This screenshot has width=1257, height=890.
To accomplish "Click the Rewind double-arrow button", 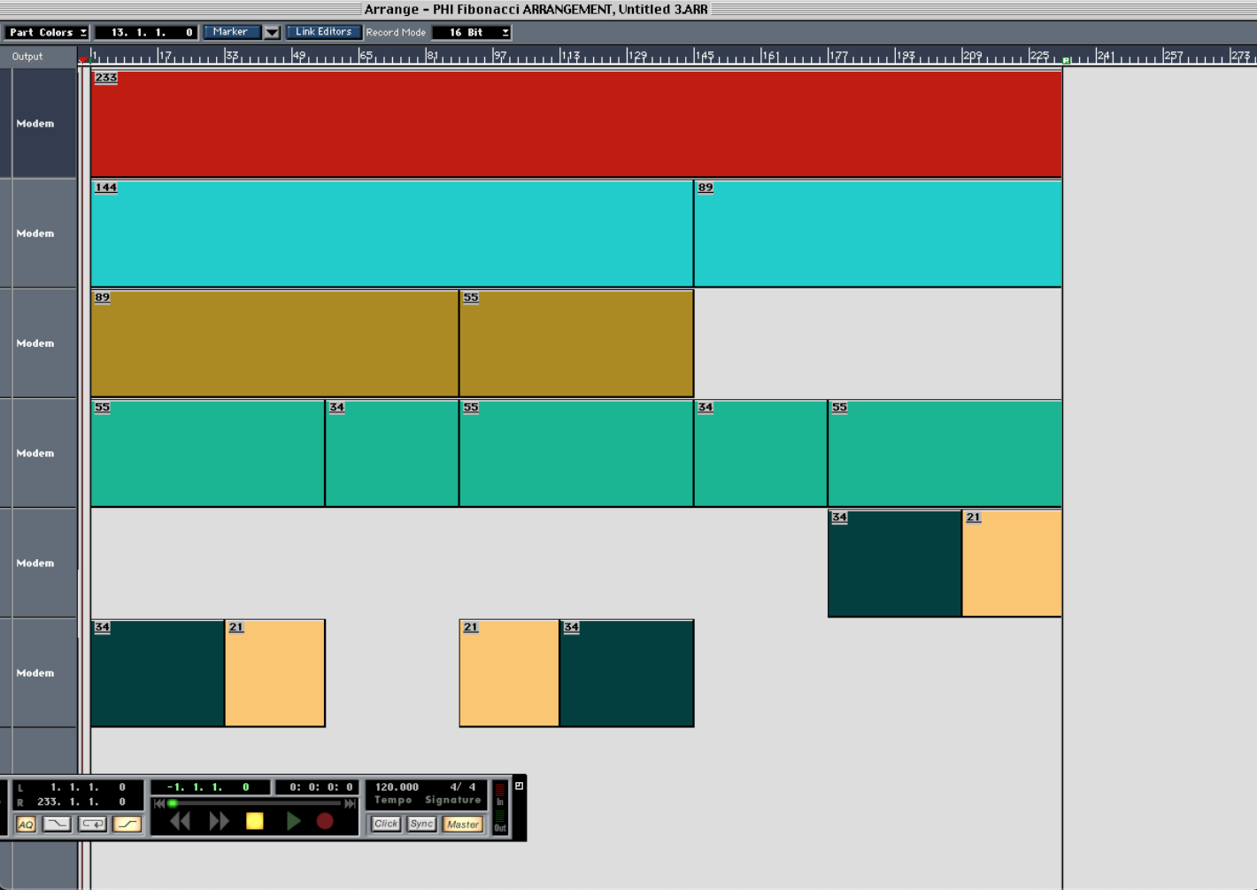I will pyautogui.click(x=181, y=822).
